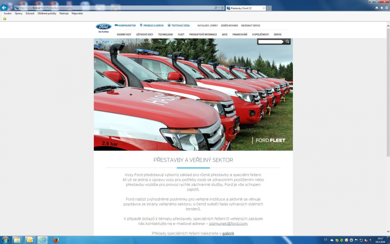Open the Soubor menu

(8, 13)
